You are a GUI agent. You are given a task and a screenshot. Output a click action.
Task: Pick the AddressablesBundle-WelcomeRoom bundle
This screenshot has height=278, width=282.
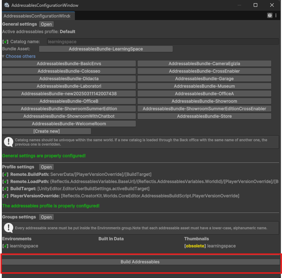pos(69,124)
